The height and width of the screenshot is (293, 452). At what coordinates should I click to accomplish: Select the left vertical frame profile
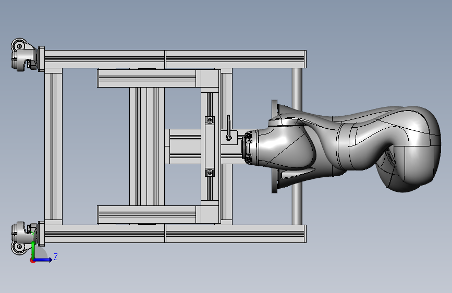pyautogui.click(x=53, y=146)
